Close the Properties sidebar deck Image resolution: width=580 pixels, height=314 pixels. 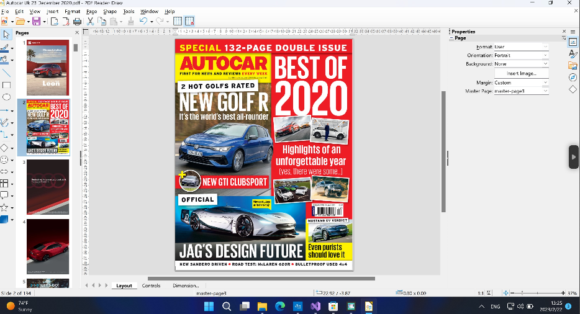pos(564,32)
